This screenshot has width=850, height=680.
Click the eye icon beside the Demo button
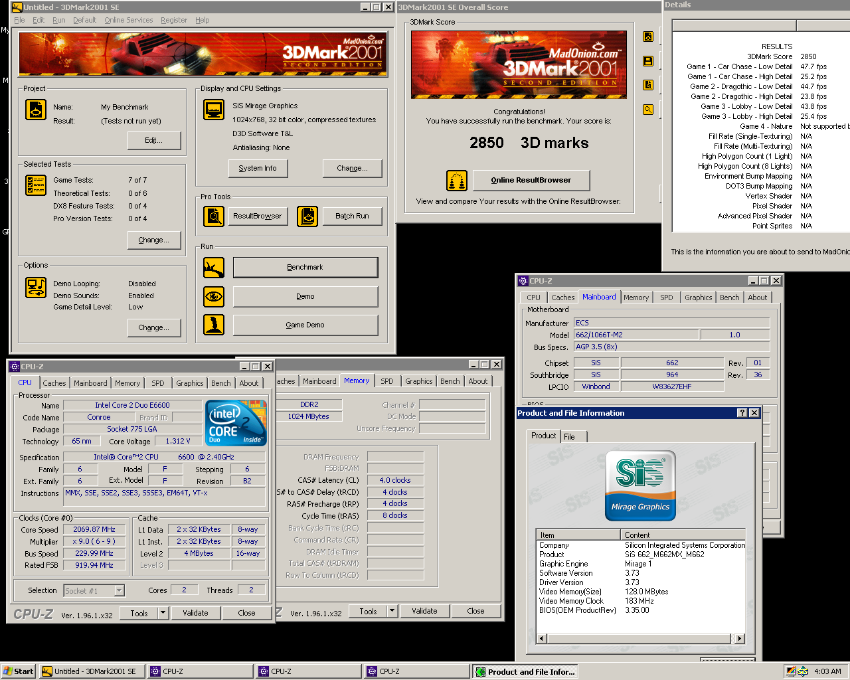tap(214, 296)
